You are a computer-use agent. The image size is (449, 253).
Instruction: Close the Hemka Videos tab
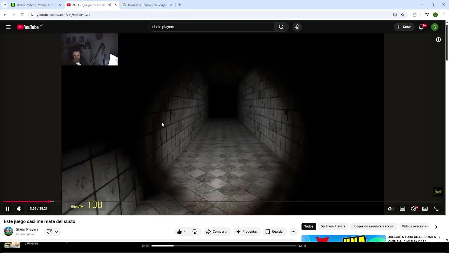60,5
